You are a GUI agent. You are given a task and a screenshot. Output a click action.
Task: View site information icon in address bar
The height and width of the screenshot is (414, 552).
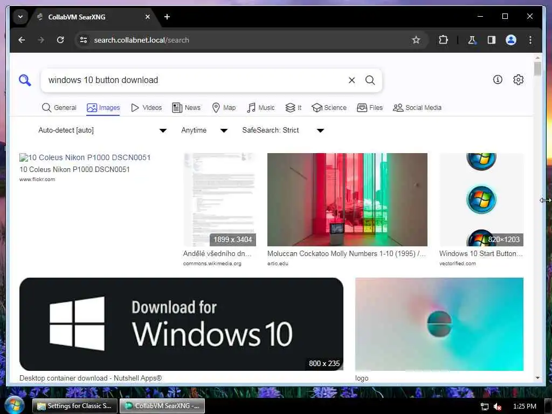point(84,40)
